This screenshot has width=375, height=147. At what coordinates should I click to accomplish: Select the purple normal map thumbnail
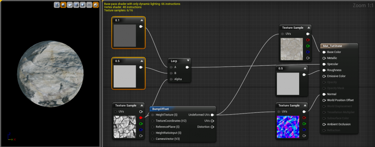[x=288, y=127]
